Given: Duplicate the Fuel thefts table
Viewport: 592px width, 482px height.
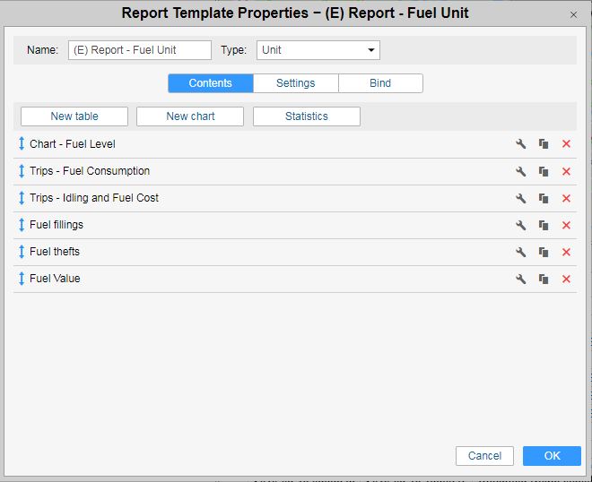Looking at the screenshot, I should (544, 252).
